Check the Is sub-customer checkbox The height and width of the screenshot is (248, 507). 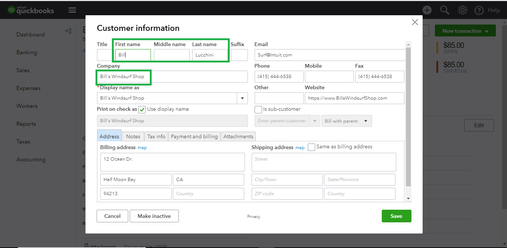coord(258,109)
